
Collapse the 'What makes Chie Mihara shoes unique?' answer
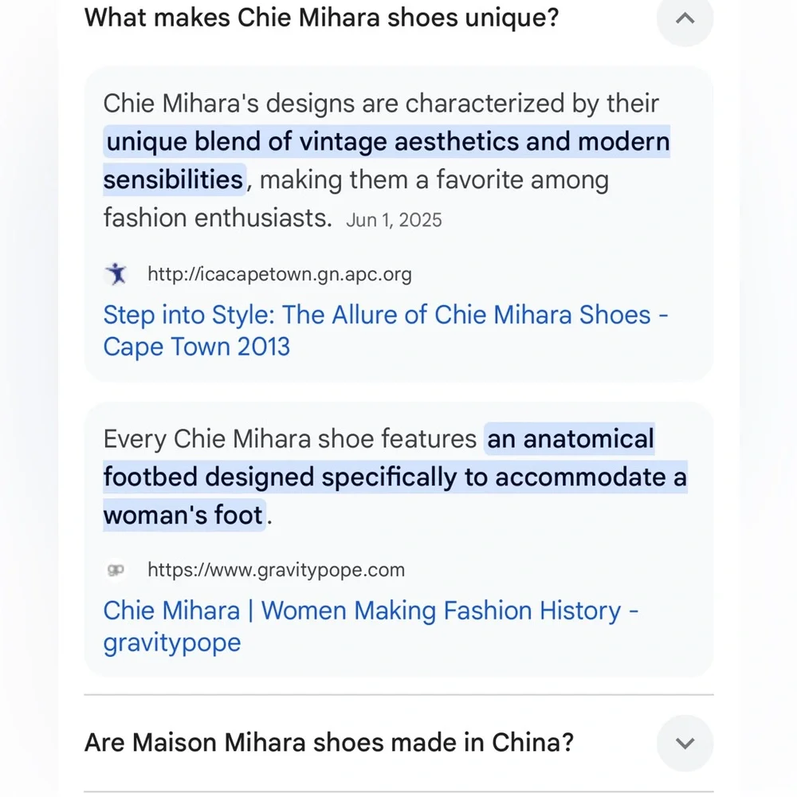point(684,22)
